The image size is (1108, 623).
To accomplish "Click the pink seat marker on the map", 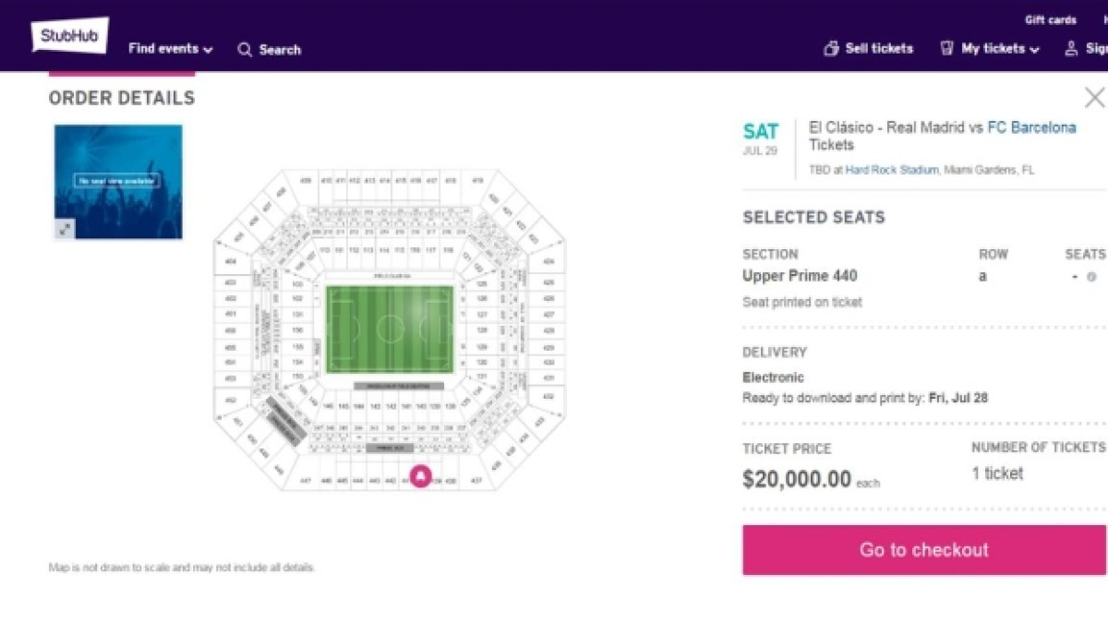I will click(420, 475).
